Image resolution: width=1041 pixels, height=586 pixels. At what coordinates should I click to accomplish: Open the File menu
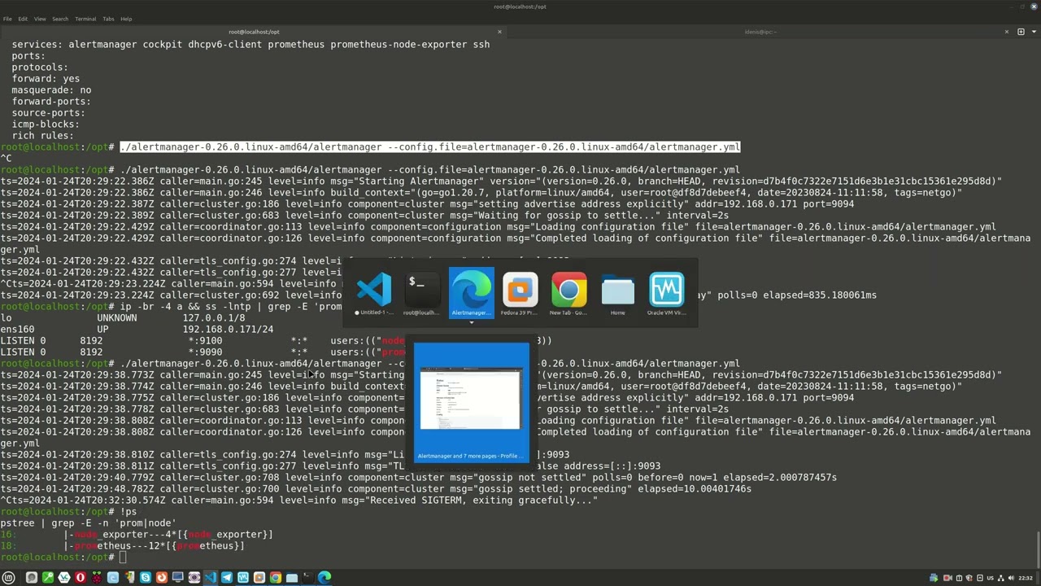pos(7,19)
